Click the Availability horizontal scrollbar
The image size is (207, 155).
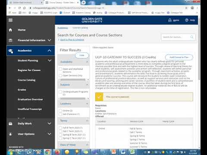pyautogui.click(x=73, y=80)
